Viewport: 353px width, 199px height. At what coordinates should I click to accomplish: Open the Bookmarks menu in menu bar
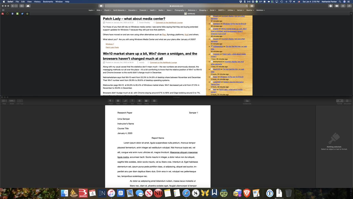tap(48, 2)
